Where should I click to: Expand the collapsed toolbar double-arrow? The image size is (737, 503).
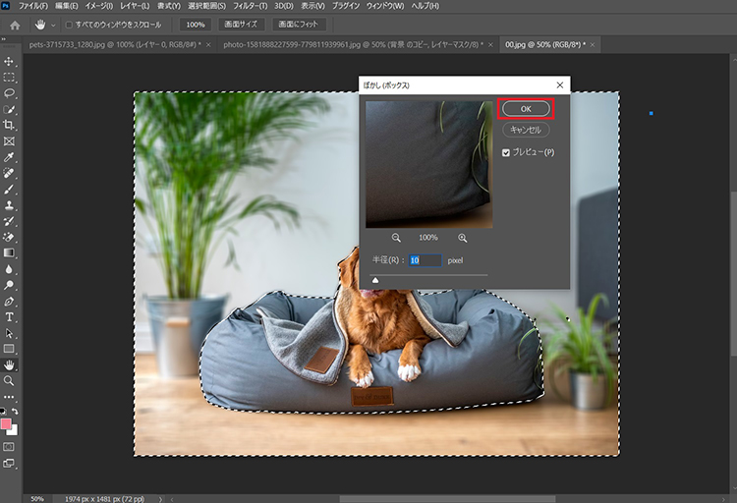pyautogui.click(x=4, y=39)
